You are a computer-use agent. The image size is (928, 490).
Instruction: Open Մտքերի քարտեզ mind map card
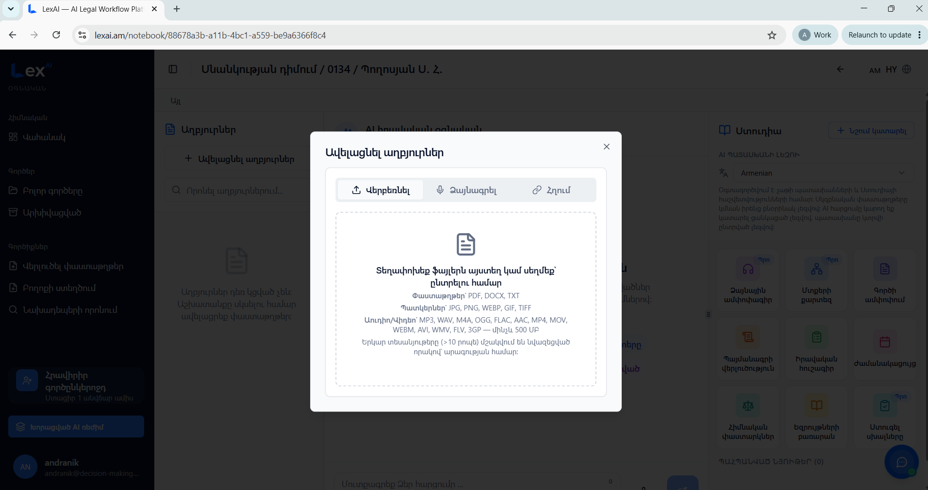tap(817, 280)
